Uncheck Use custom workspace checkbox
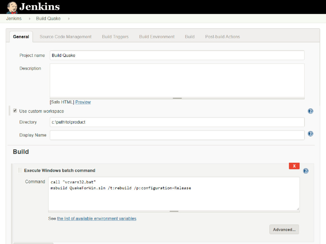The image size is (326, 244). coord(15,111)
